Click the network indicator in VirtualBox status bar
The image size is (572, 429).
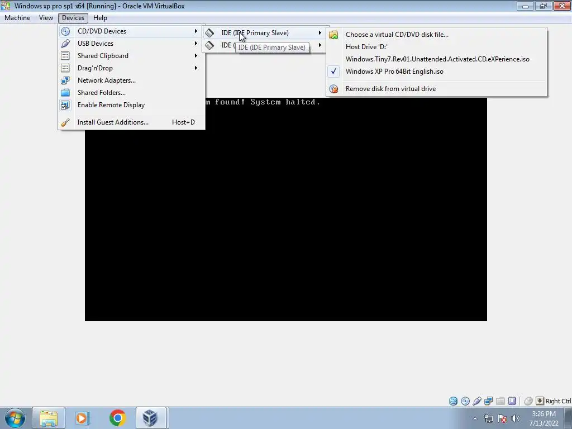[488, 401]
